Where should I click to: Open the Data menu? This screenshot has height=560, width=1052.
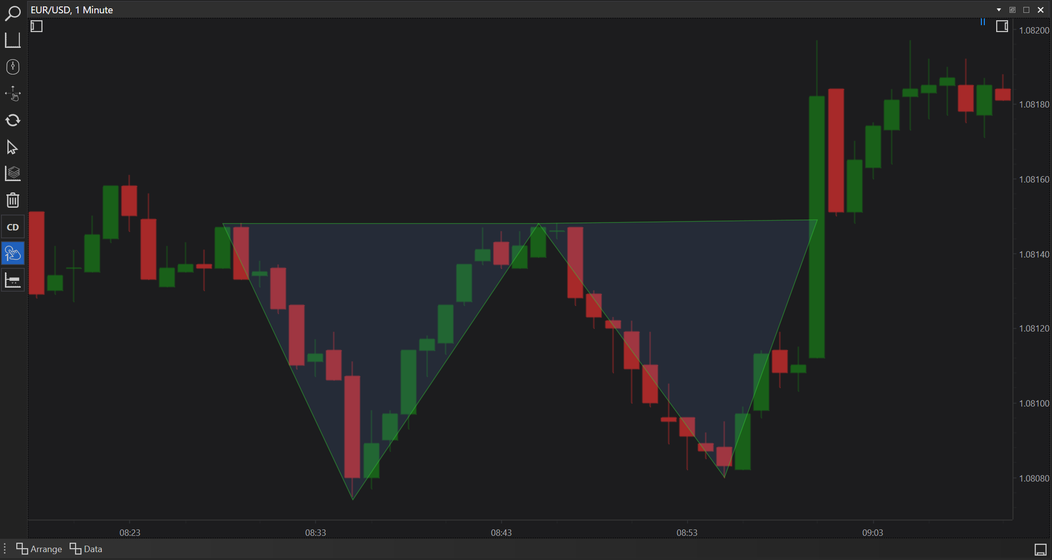coord(86,549)
